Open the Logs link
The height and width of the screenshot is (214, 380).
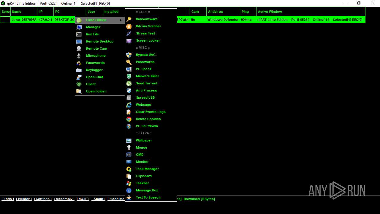click(x=8, y=199)
